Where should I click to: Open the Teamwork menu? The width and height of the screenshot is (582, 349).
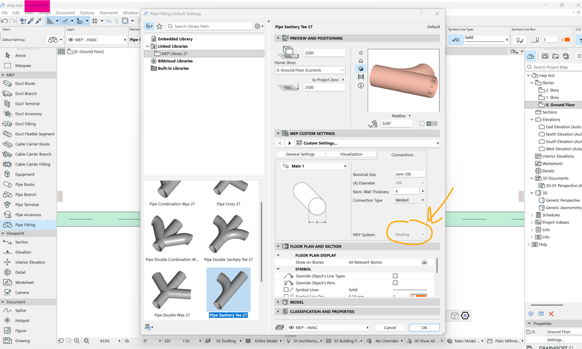(109, 13)
